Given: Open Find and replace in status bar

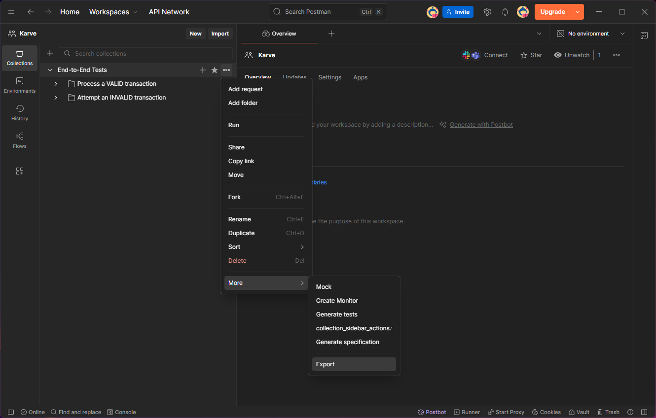Looking at the screenshot, I should 76,412.
